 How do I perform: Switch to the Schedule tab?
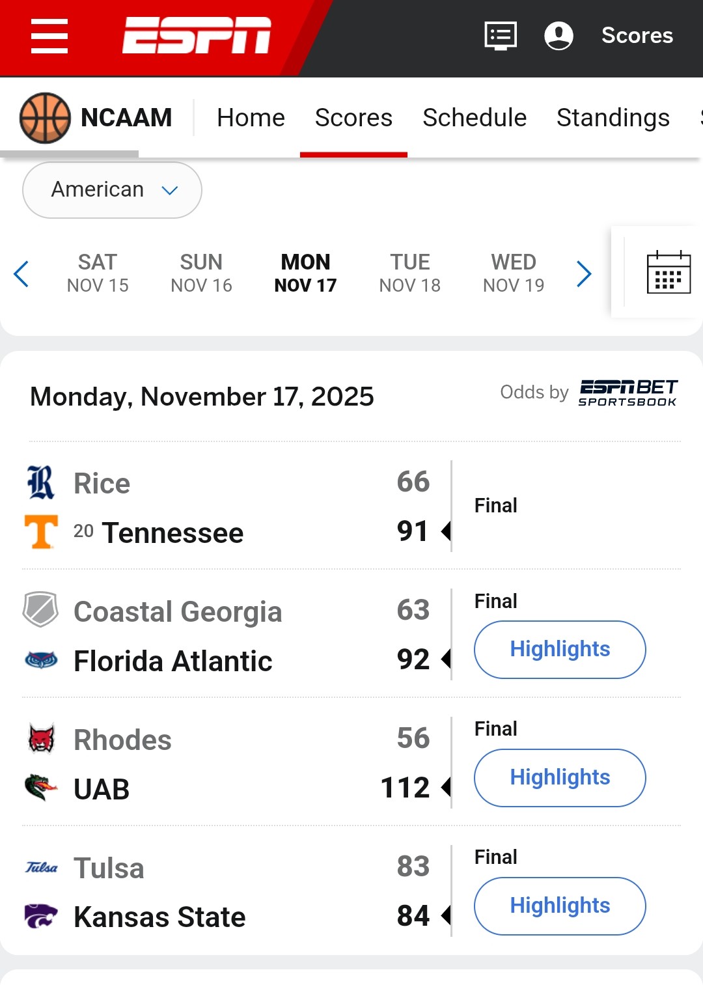[475, 118]
